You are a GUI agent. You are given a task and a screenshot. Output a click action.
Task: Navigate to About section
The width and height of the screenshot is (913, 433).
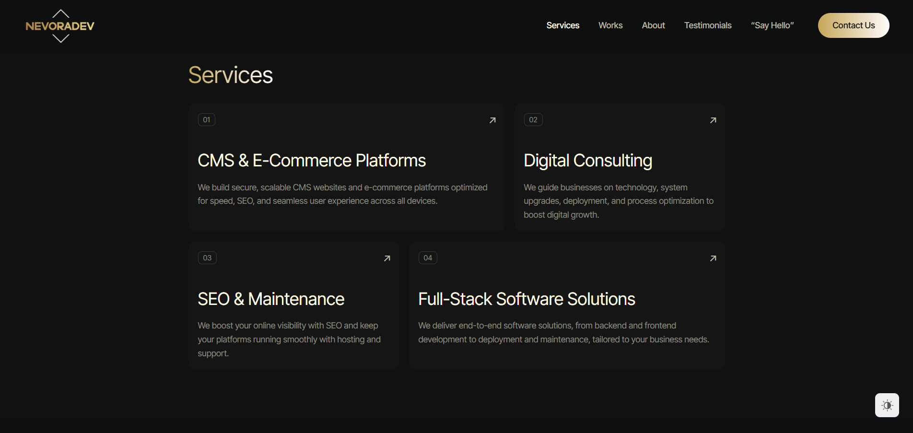[653, 25]
